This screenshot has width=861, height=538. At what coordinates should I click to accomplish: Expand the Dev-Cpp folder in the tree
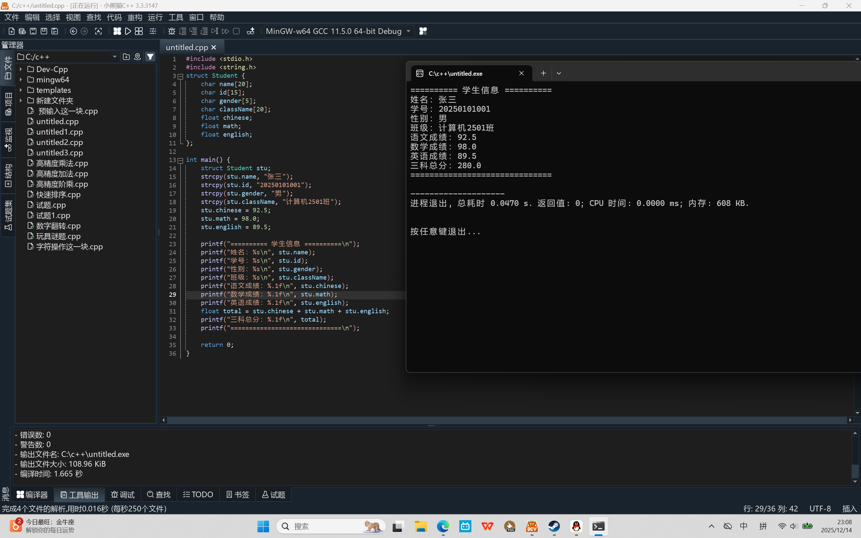click(x=21, y=69)
